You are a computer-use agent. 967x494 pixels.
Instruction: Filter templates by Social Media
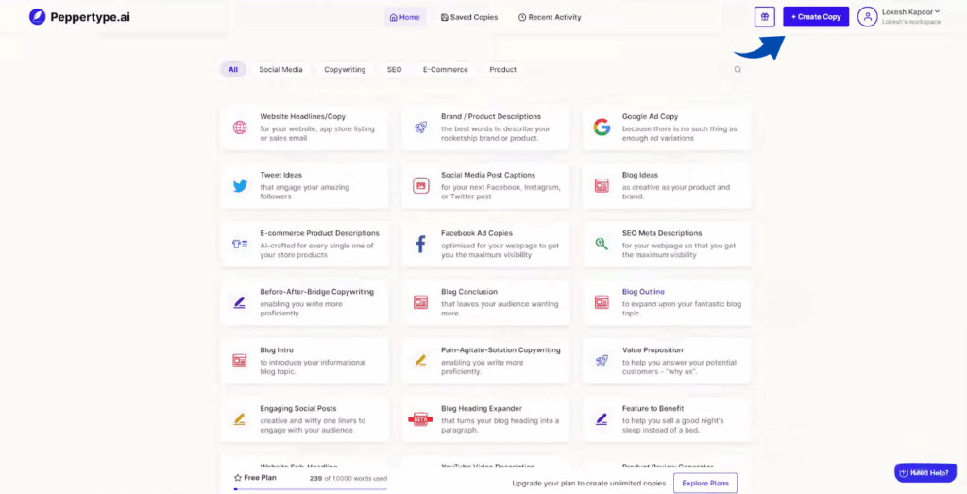tap(280, 70)
